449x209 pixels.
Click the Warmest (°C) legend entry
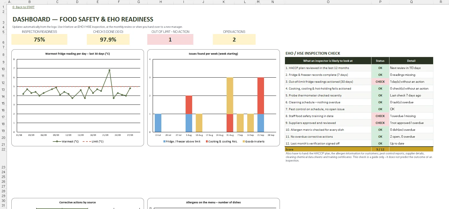(x=66, y=142)
